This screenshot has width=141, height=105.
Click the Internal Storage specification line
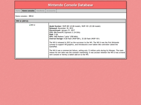point(74,39)
